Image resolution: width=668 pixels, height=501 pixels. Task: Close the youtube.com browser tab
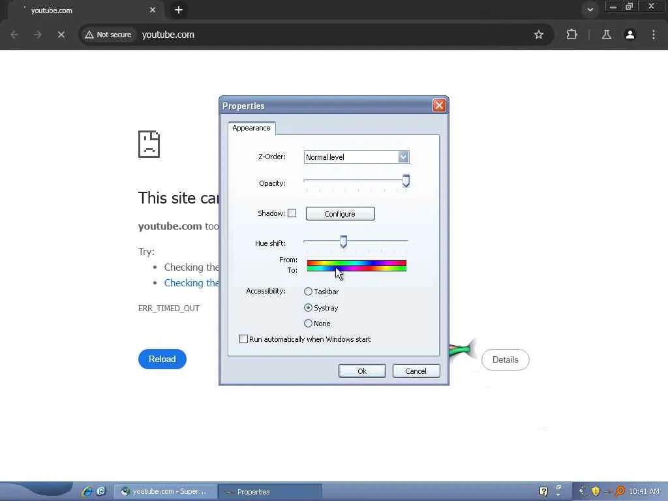(x=153, y=10)
